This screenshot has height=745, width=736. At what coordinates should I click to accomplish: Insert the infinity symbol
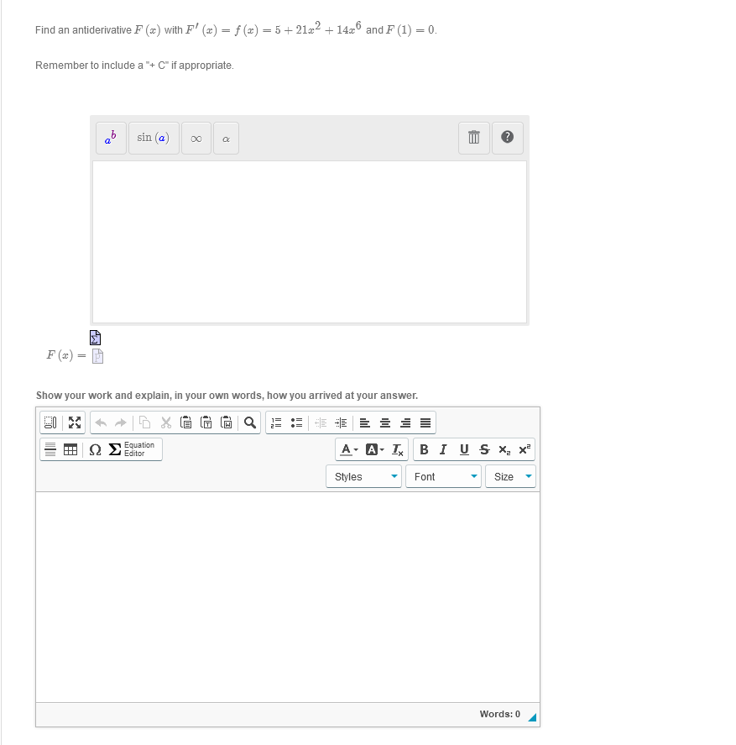point(196,138)
